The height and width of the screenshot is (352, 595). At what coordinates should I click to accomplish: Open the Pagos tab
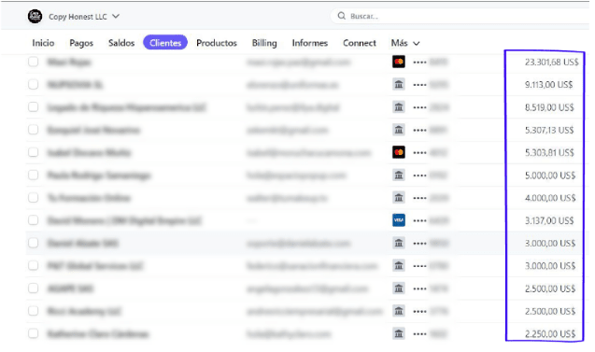pos(81,43)
